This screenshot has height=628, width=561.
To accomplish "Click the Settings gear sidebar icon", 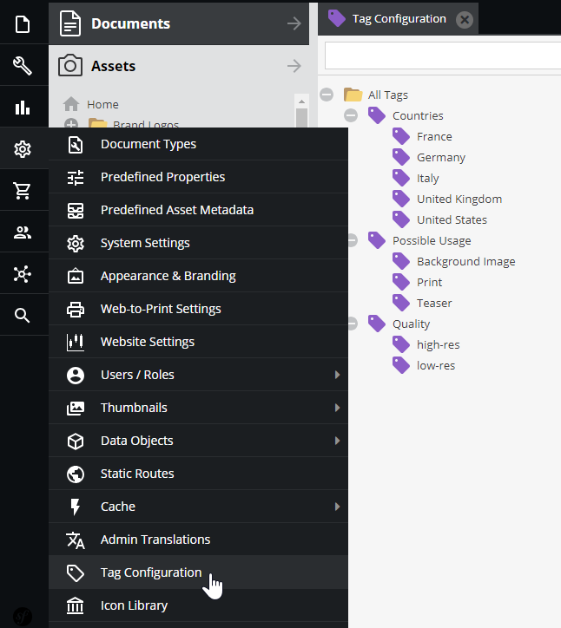I will pyautogui.click(x=23, y=149).
